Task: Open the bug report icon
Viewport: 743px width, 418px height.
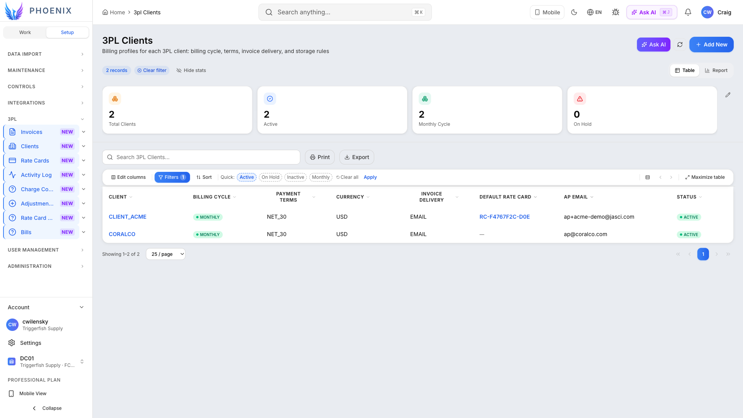Action: [616, 12]
